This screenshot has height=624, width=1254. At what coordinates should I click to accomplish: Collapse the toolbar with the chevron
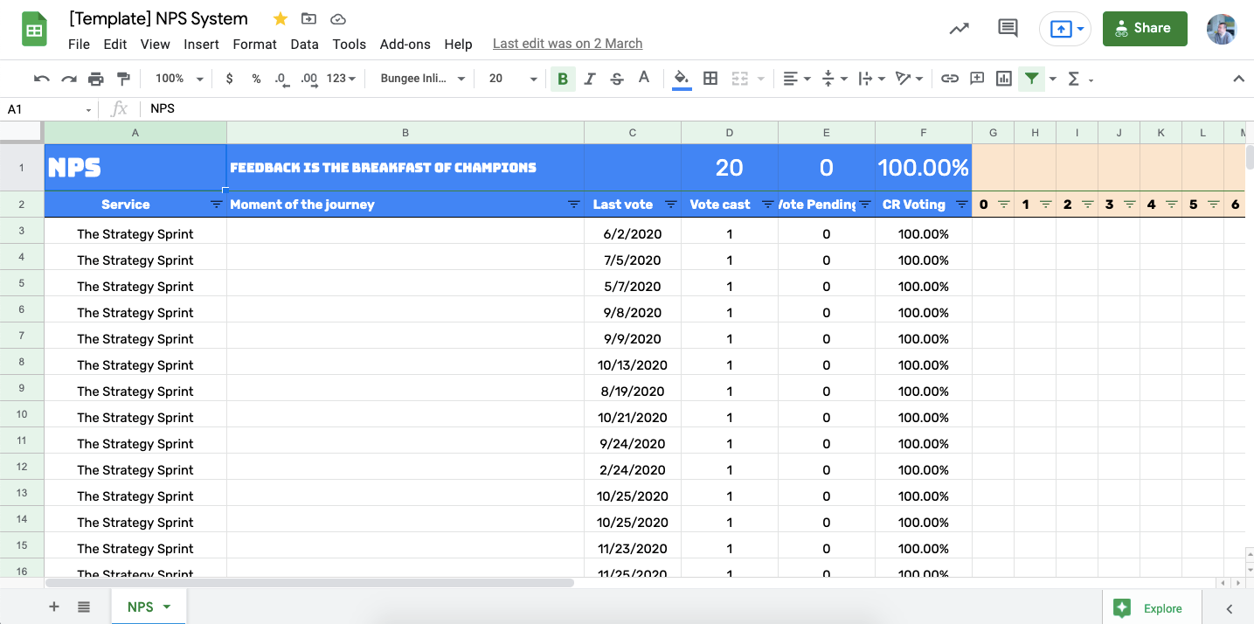(x=1238, y=79)
